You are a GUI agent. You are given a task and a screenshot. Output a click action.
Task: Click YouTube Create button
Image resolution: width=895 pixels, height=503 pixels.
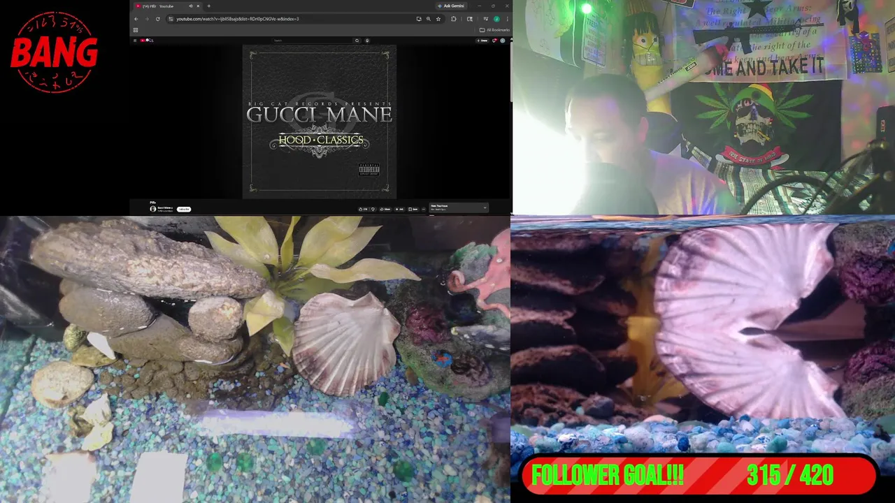point(482,41)
